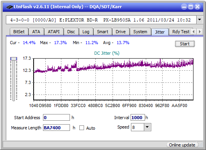
Task: Click the 7.3 y-axis label
Action: click(x=28, y=82)
